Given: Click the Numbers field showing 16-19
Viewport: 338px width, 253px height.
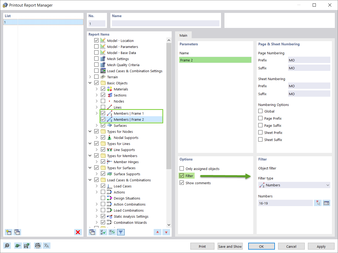Looking at the screenshot, I should (x=285, y=203).
